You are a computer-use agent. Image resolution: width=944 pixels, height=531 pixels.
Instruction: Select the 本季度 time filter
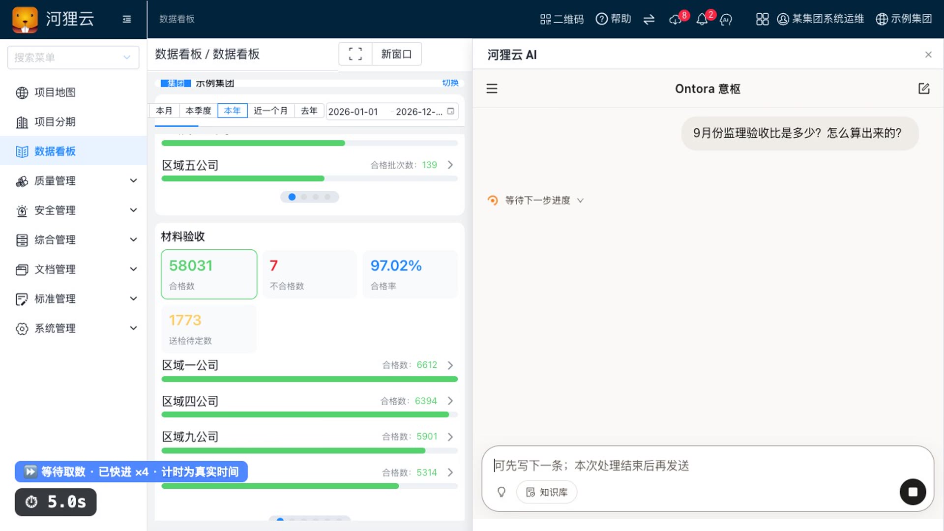[198, 111]
